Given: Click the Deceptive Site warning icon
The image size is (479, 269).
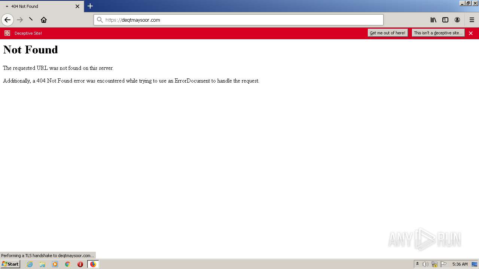Looking at the screenshot, I should (x=7, y=33).
